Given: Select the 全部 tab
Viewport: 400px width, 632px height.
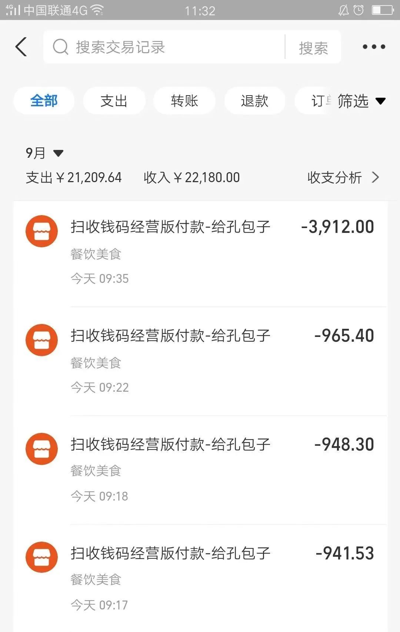Looking at the screenshot, I should coord(44,101).
